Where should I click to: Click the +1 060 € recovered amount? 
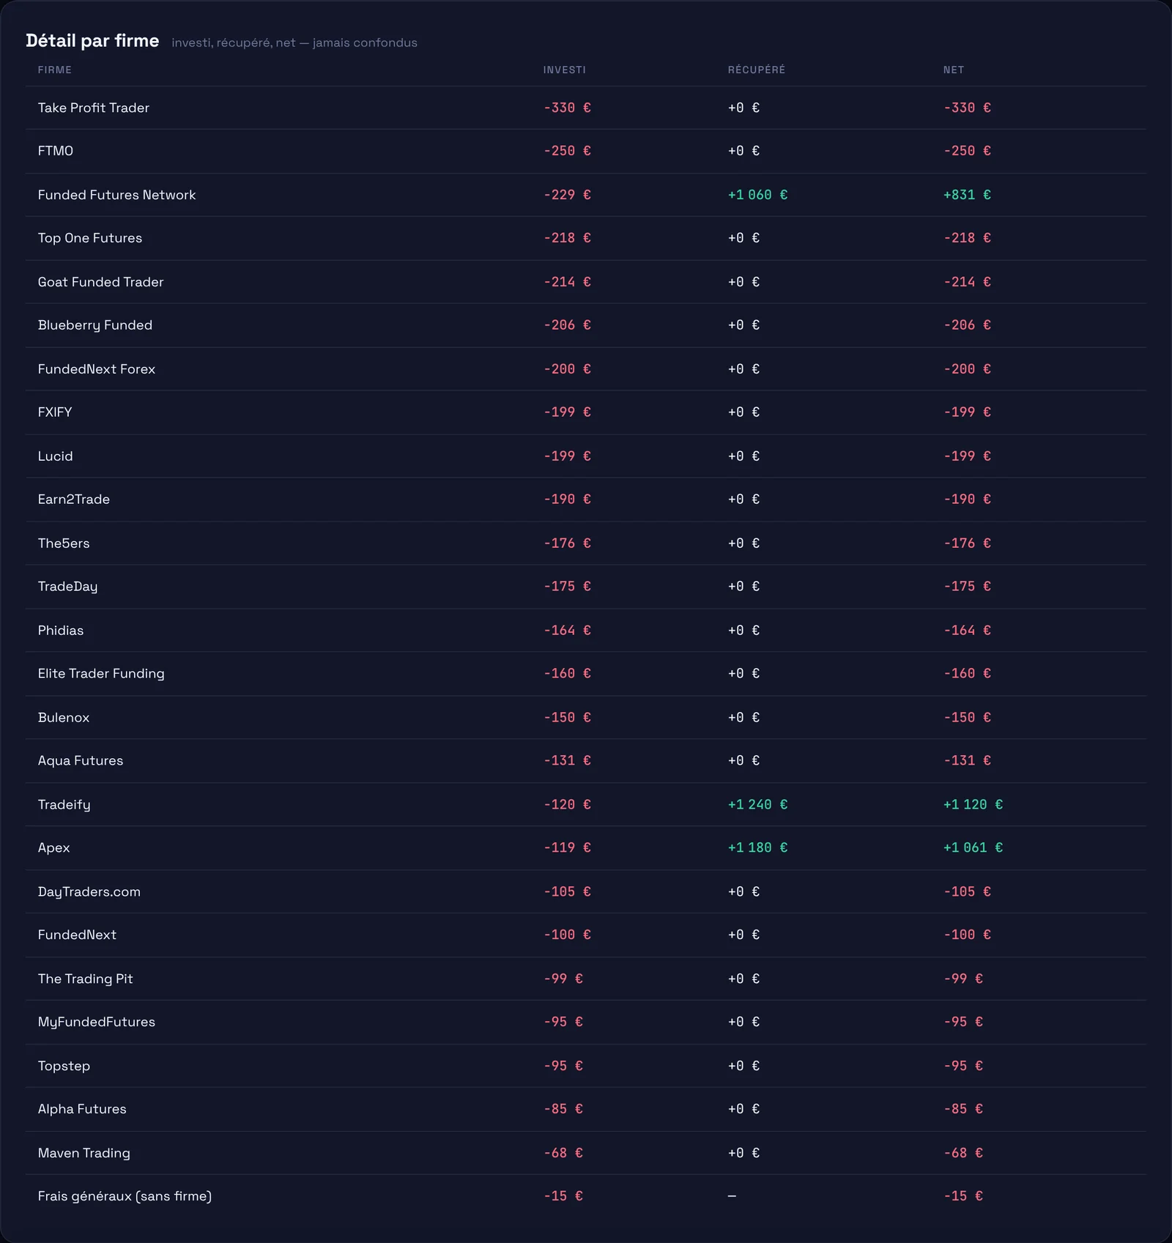757,195
